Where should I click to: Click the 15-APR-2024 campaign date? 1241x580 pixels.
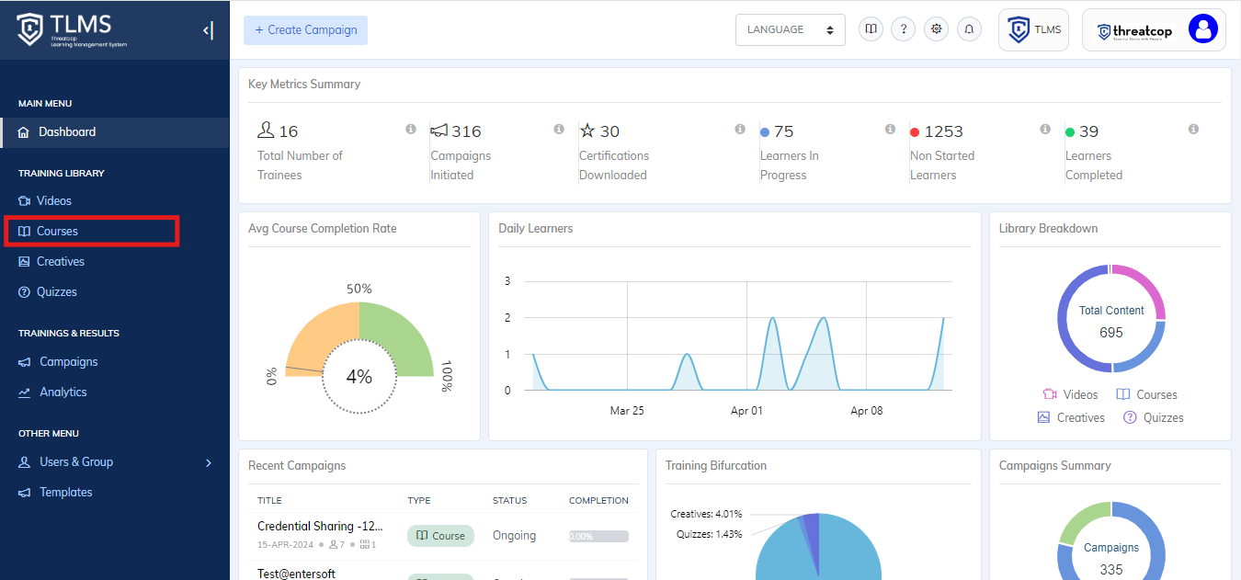(x=286, y=545)
